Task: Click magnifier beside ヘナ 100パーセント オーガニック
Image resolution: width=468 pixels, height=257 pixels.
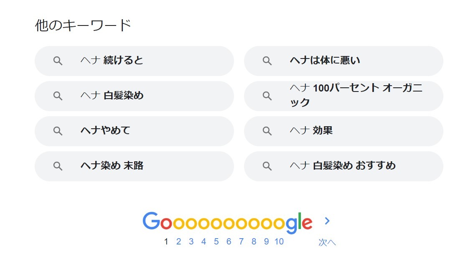Action: point(267,96)
